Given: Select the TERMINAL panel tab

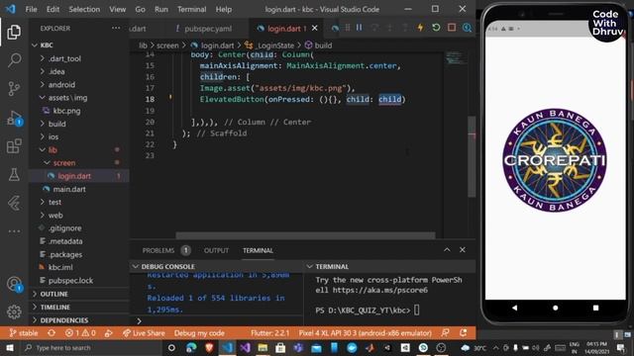Looking at the screenshot, I should pos(258,250).
